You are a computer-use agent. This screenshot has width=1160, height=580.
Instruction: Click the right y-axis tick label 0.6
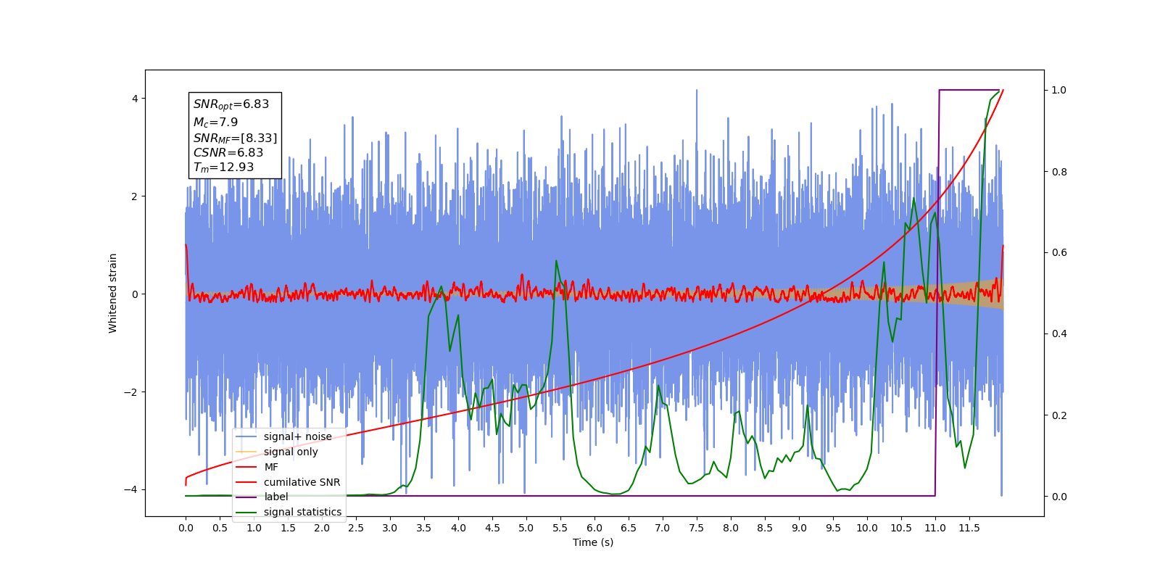click(1059, 253)
